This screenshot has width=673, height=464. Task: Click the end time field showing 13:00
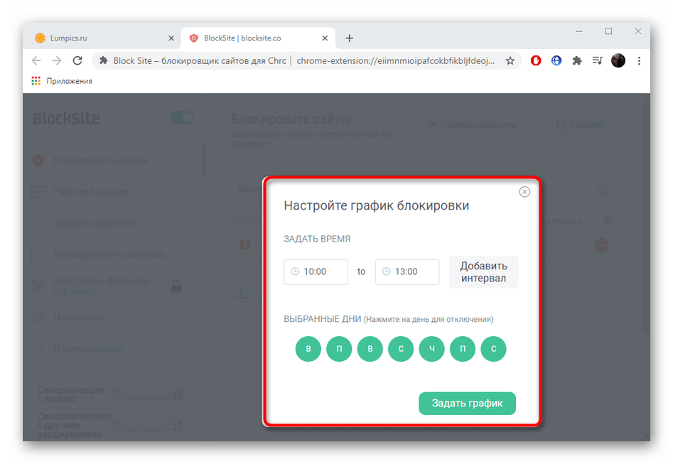pos(407,271)
